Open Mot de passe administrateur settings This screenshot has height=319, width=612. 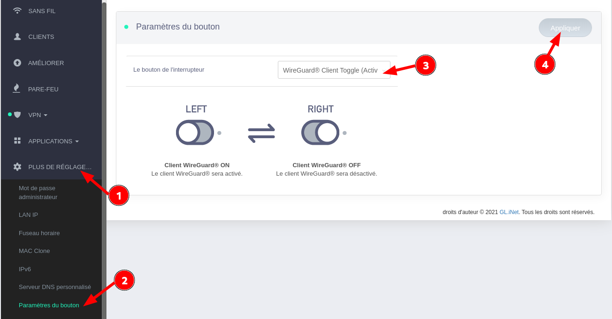(x=38, y=193)
